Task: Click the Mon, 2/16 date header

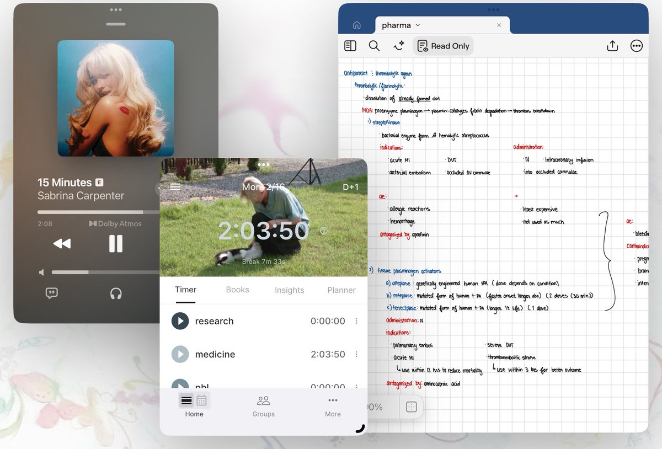Action: tap(263, 187)
